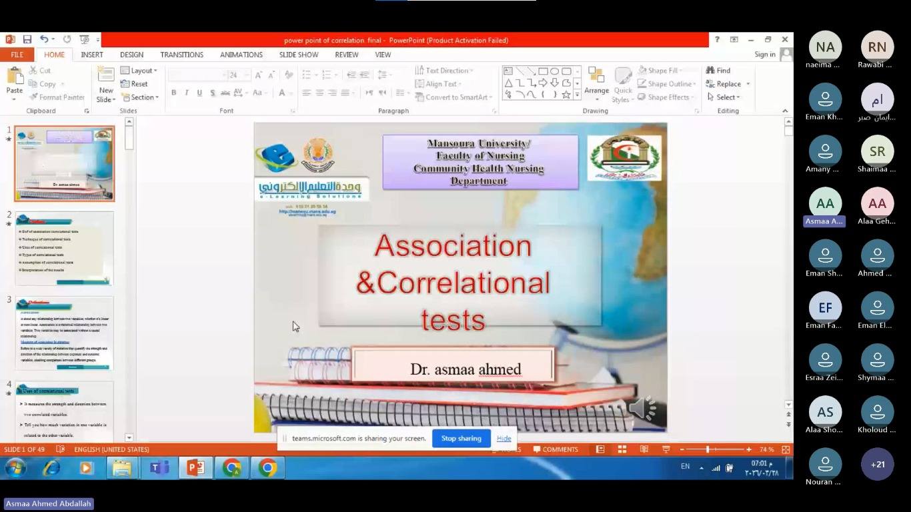
Task: Toggle Center paragraph alignment
Action: pyautogui.click(x=319, y=93)
